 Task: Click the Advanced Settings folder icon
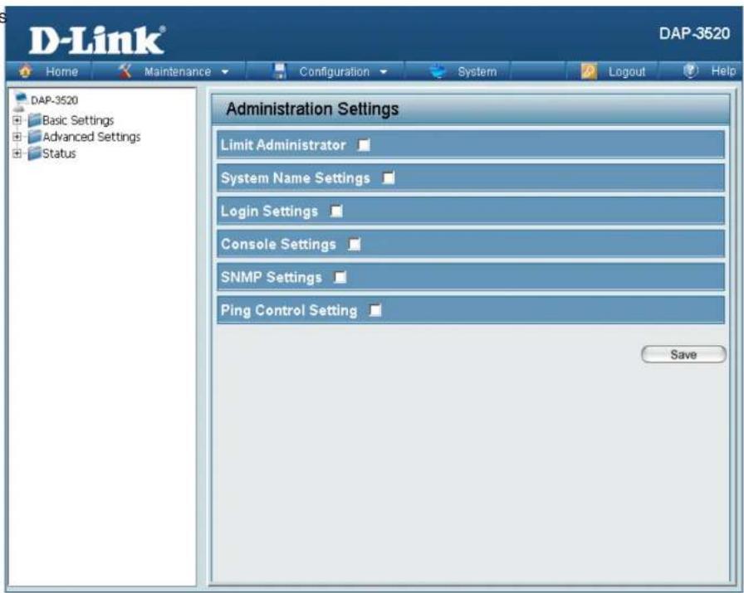pyautogui.click(x=35, y=137)
